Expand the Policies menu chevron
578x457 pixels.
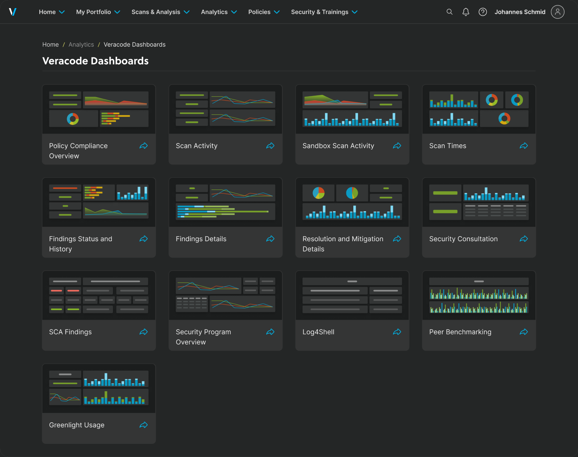click(277, 12)
